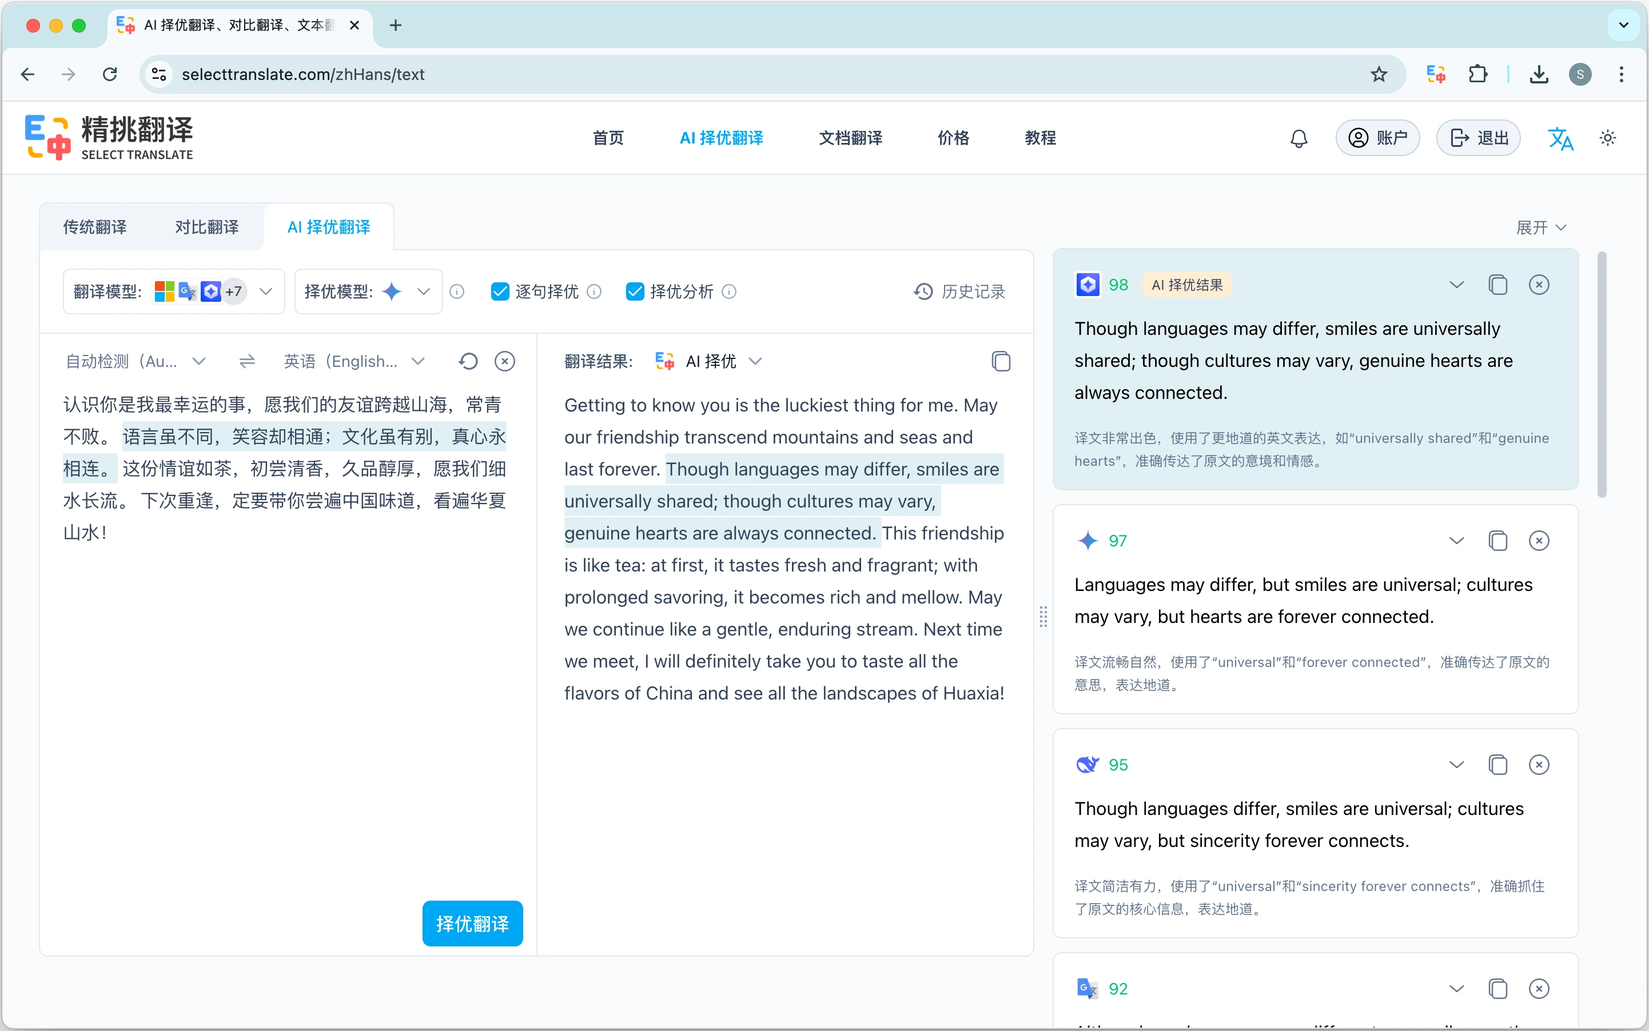Click info icon beside 逐句择优

594,292
